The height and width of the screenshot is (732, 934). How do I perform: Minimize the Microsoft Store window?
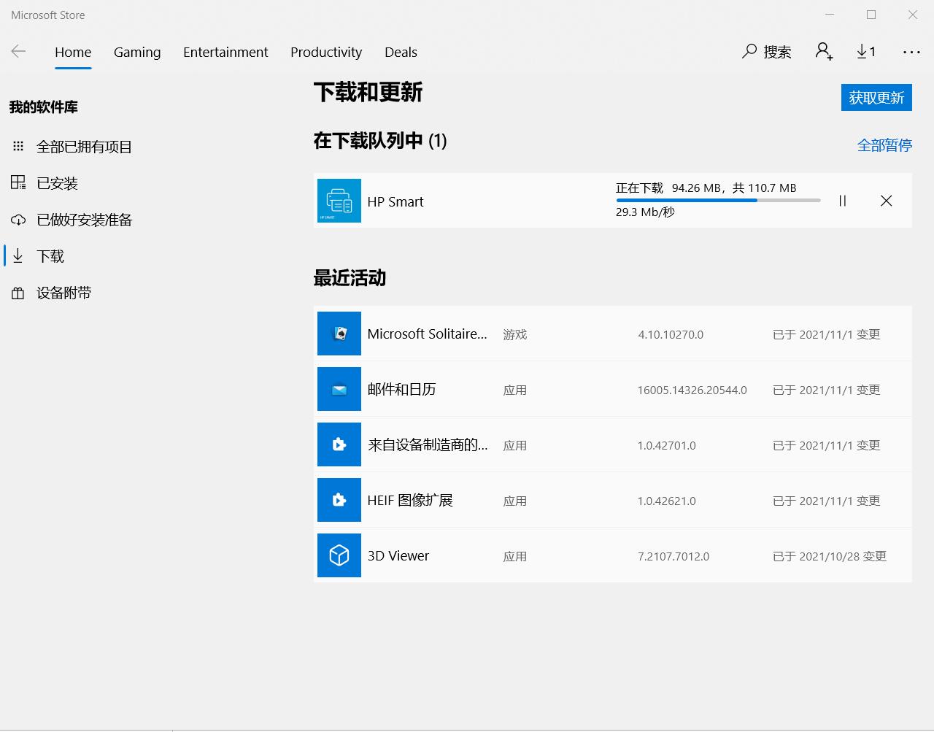830,15
